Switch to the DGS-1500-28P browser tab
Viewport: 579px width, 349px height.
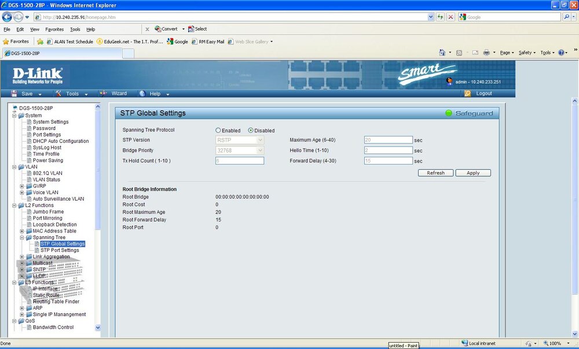click(62, 53)
